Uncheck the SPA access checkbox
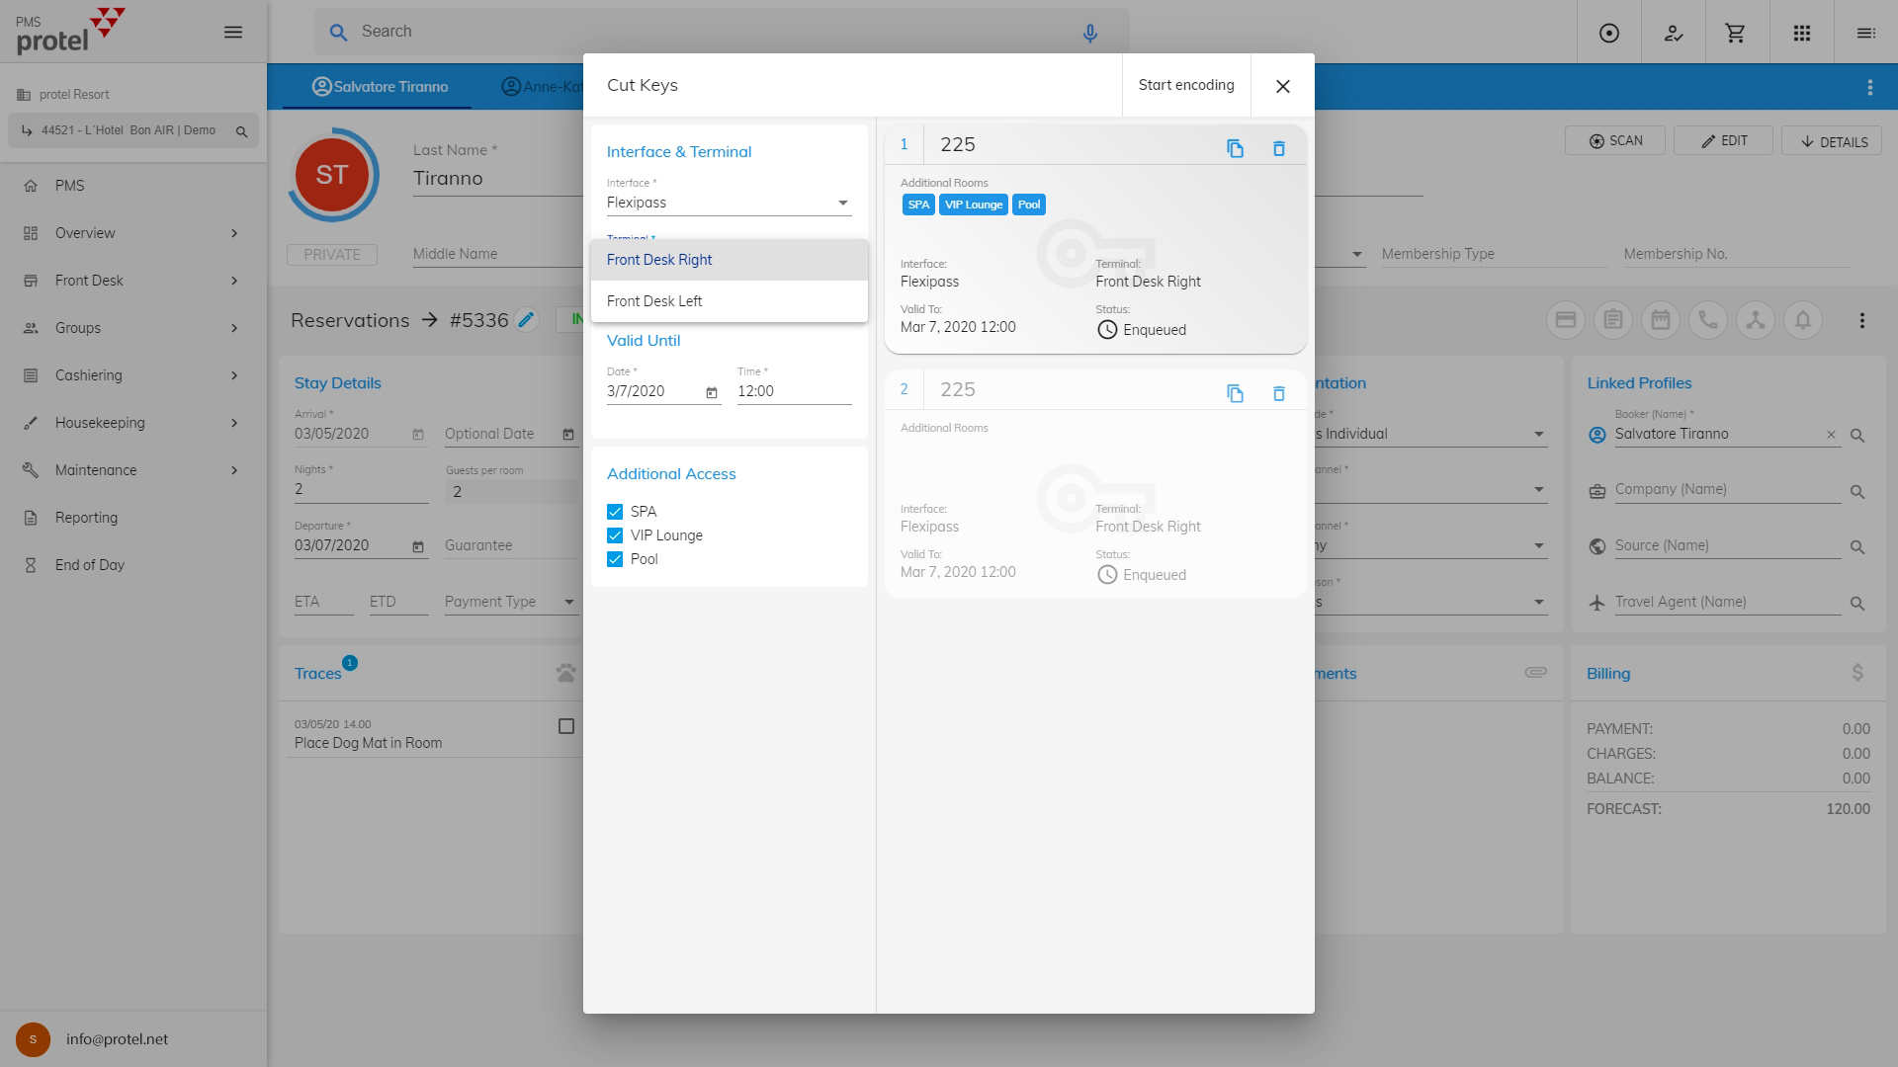This screenshot has height=1067, width=1898. click(x=615, y=512)
